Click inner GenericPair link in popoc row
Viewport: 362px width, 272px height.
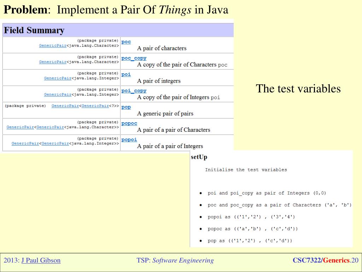(x=50, y=127)
